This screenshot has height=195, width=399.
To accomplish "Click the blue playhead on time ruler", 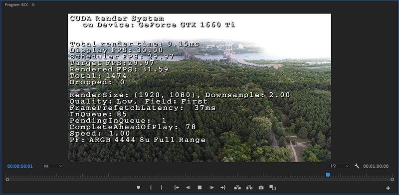I will (328, 175).
